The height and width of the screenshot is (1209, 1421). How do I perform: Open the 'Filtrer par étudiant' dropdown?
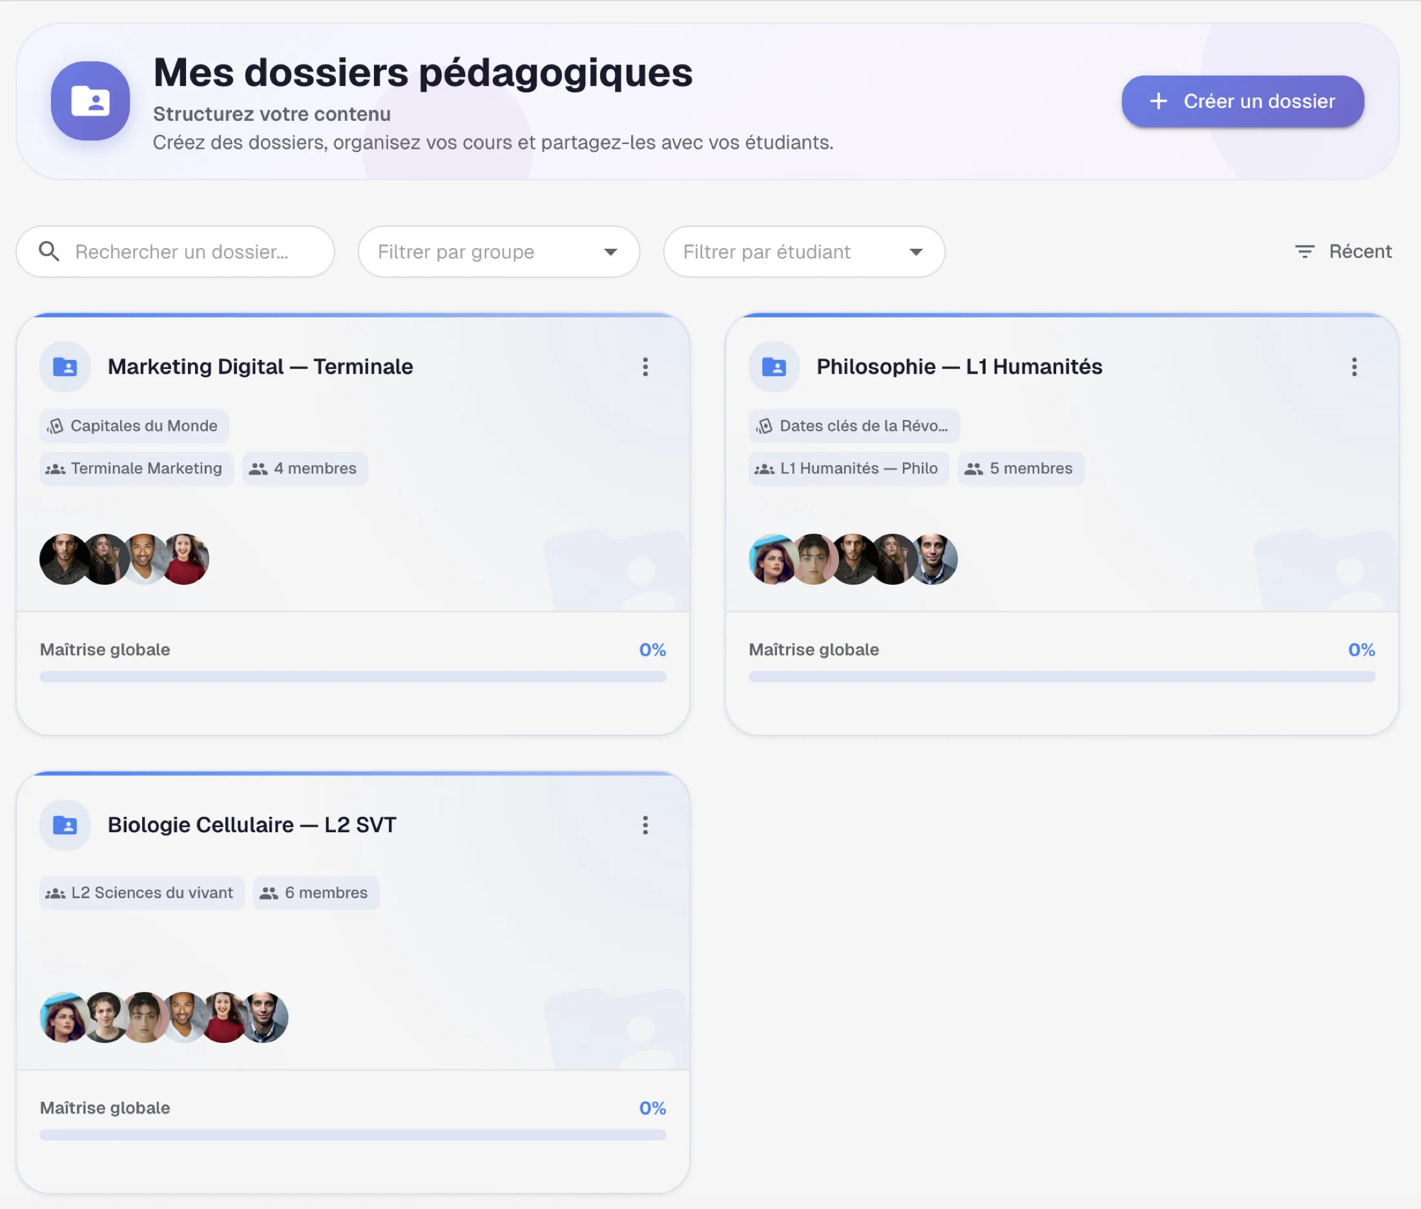pyautogui.click(x=803, y=251)
